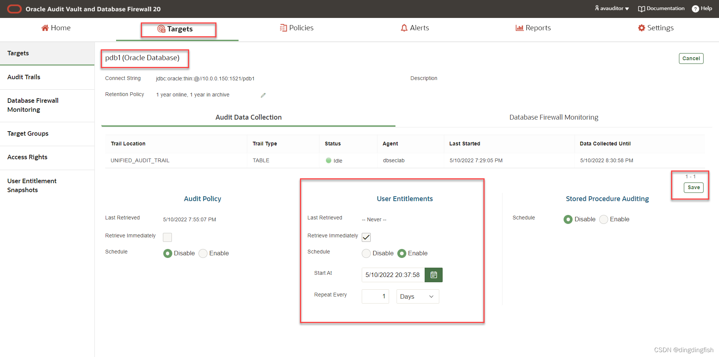
Task: Sort by Trail Type column header
Action: tap(265, 144)
